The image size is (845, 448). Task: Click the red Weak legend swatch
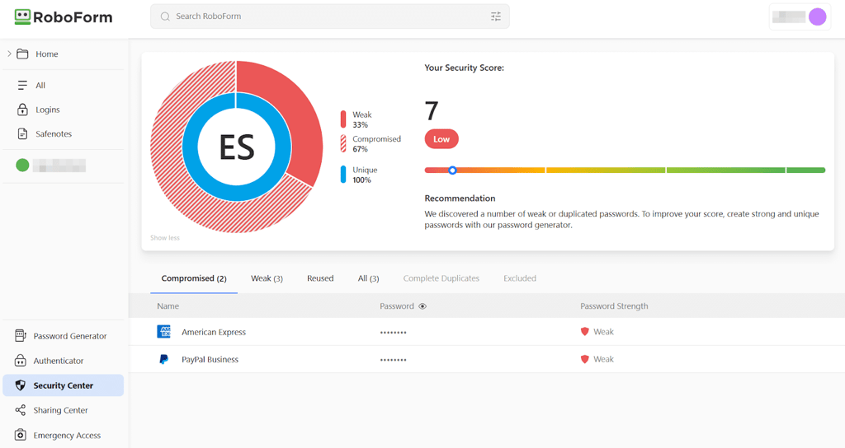pos(343,119)
